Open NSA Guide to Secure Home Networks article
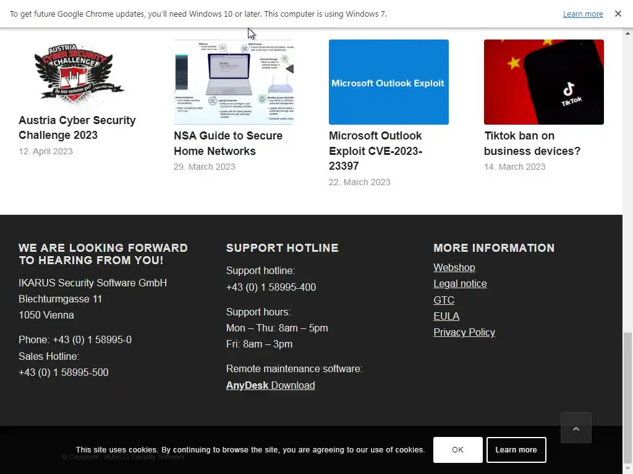This screenshot has height=474, width=633. point(228,143)
